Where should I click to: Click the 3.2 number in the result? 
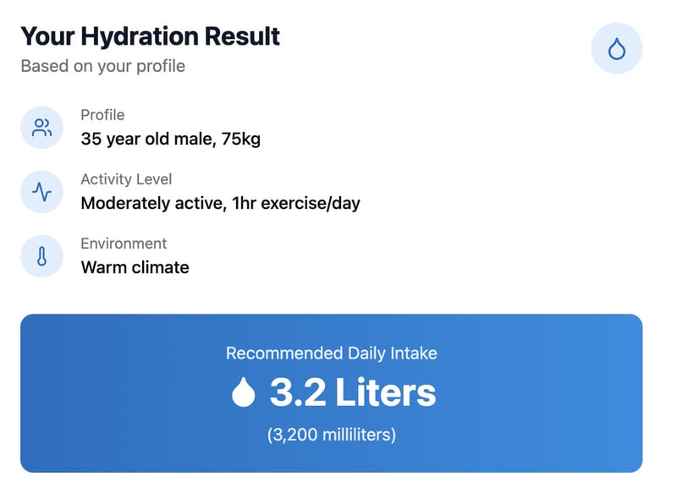297,392
